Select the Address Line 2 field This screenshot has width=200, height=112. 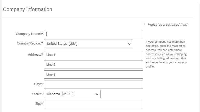[x=94, y=65]
